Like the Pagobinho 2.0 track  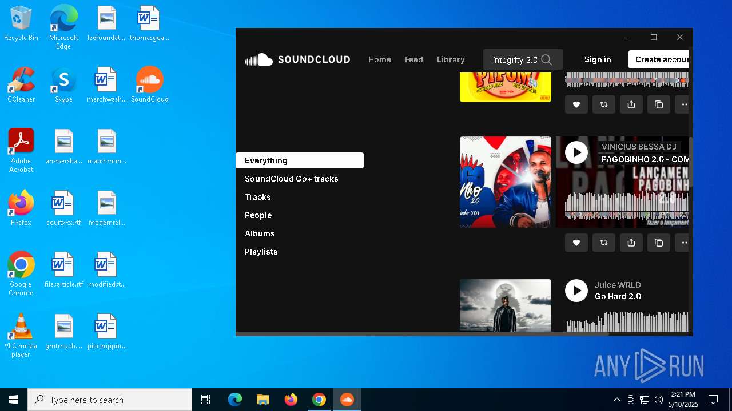pos(576,243)
